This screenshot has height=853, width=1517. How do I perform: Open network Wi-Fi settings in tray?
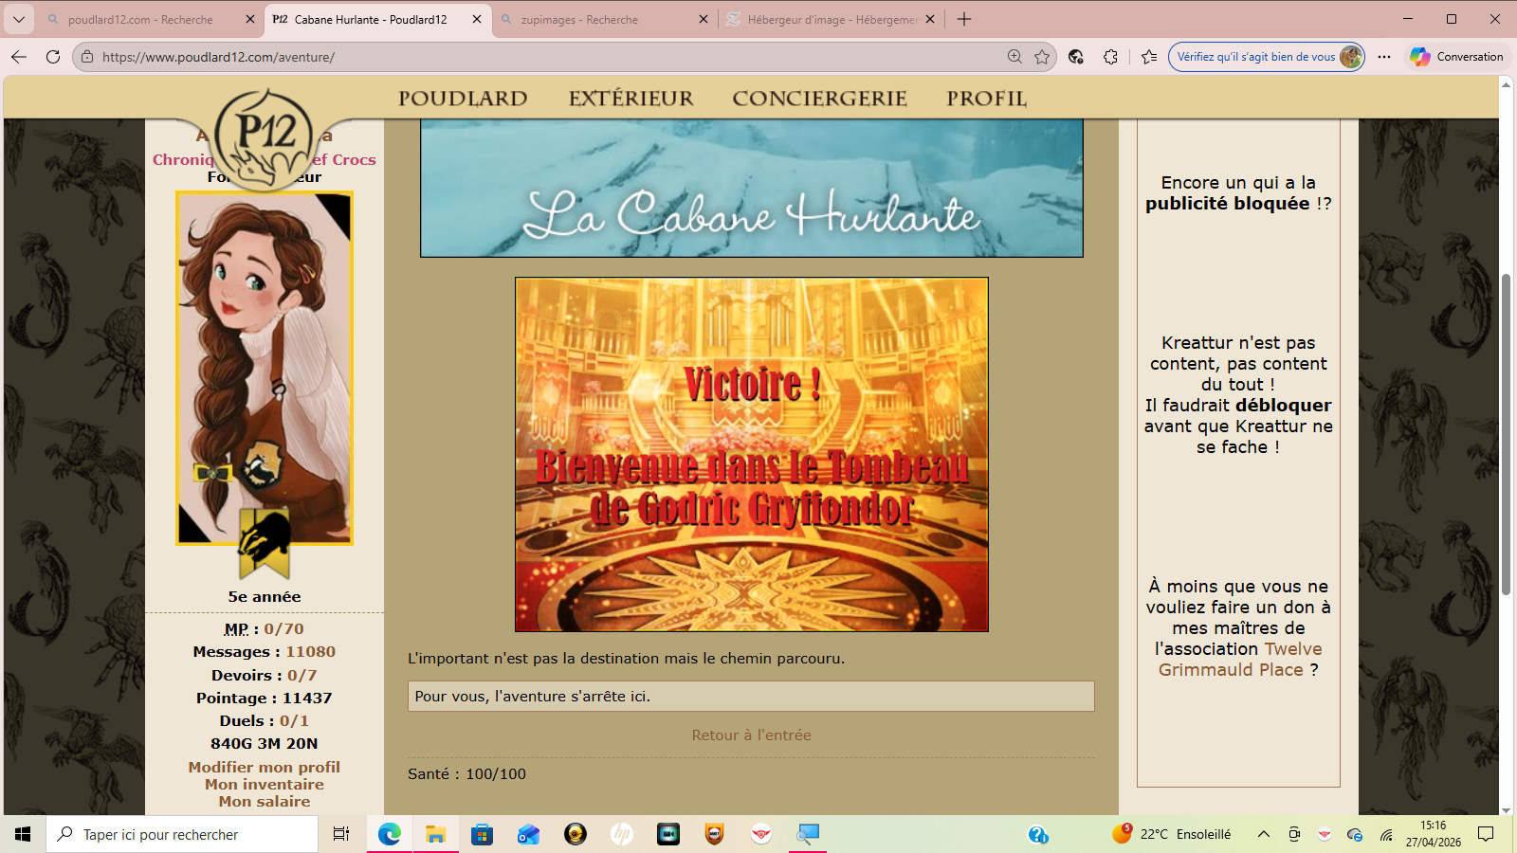click(x=1386, y=834)
